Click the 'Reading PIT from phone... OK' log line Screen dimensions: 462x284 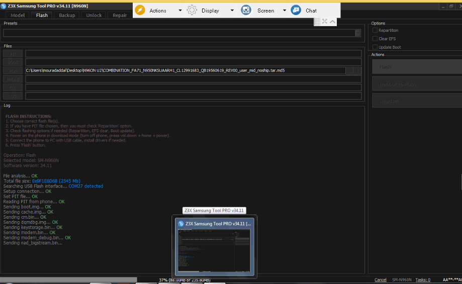tap(34, 202)
